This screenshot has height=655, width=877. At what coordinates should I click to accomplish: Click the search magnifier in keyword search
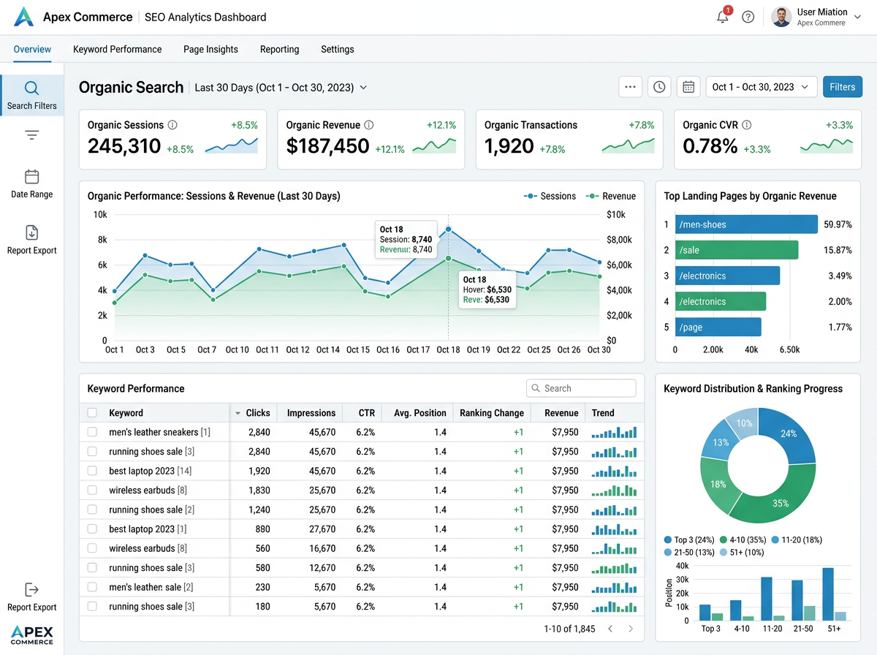(536, 388)
